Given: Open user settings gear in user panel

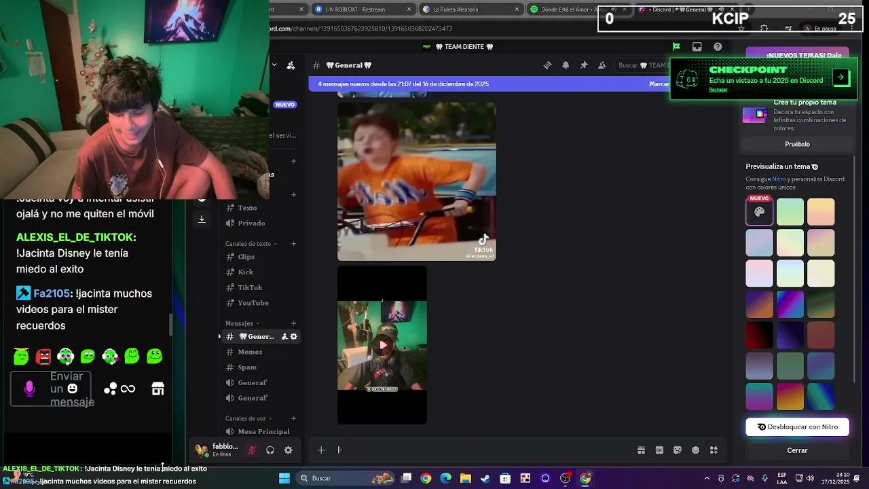Looking at the screenshot, I should pyautogui.click(x=289, y=450).
